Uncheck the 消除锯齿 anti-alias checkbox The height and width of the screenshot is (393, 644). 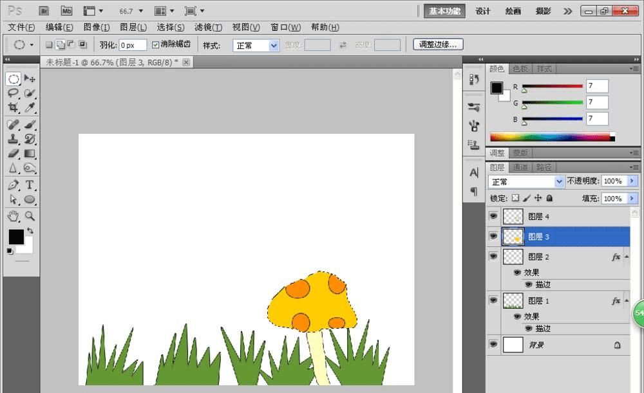pos(155,45)
